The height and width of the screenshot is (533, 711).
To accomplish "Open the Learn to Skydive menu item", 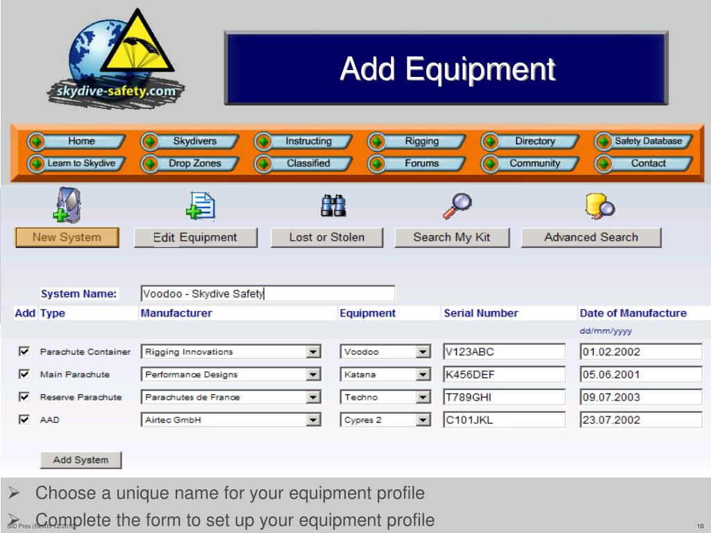I will tap(77, 163).
